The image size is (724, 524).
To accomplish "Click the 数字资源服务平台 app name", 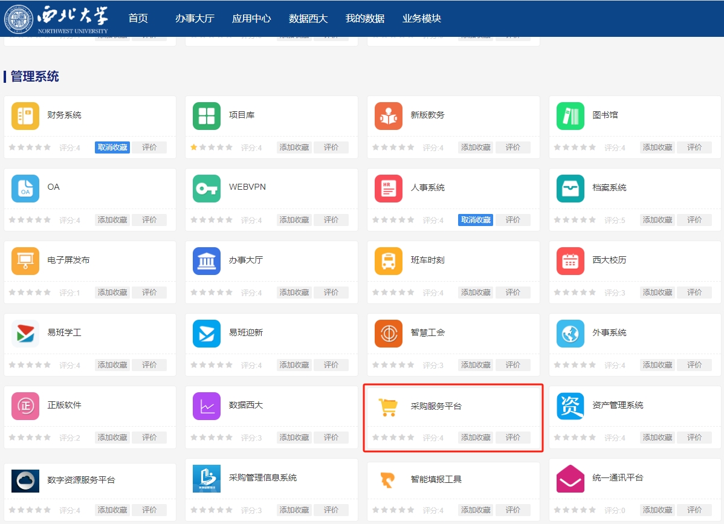I will [81, 480].
